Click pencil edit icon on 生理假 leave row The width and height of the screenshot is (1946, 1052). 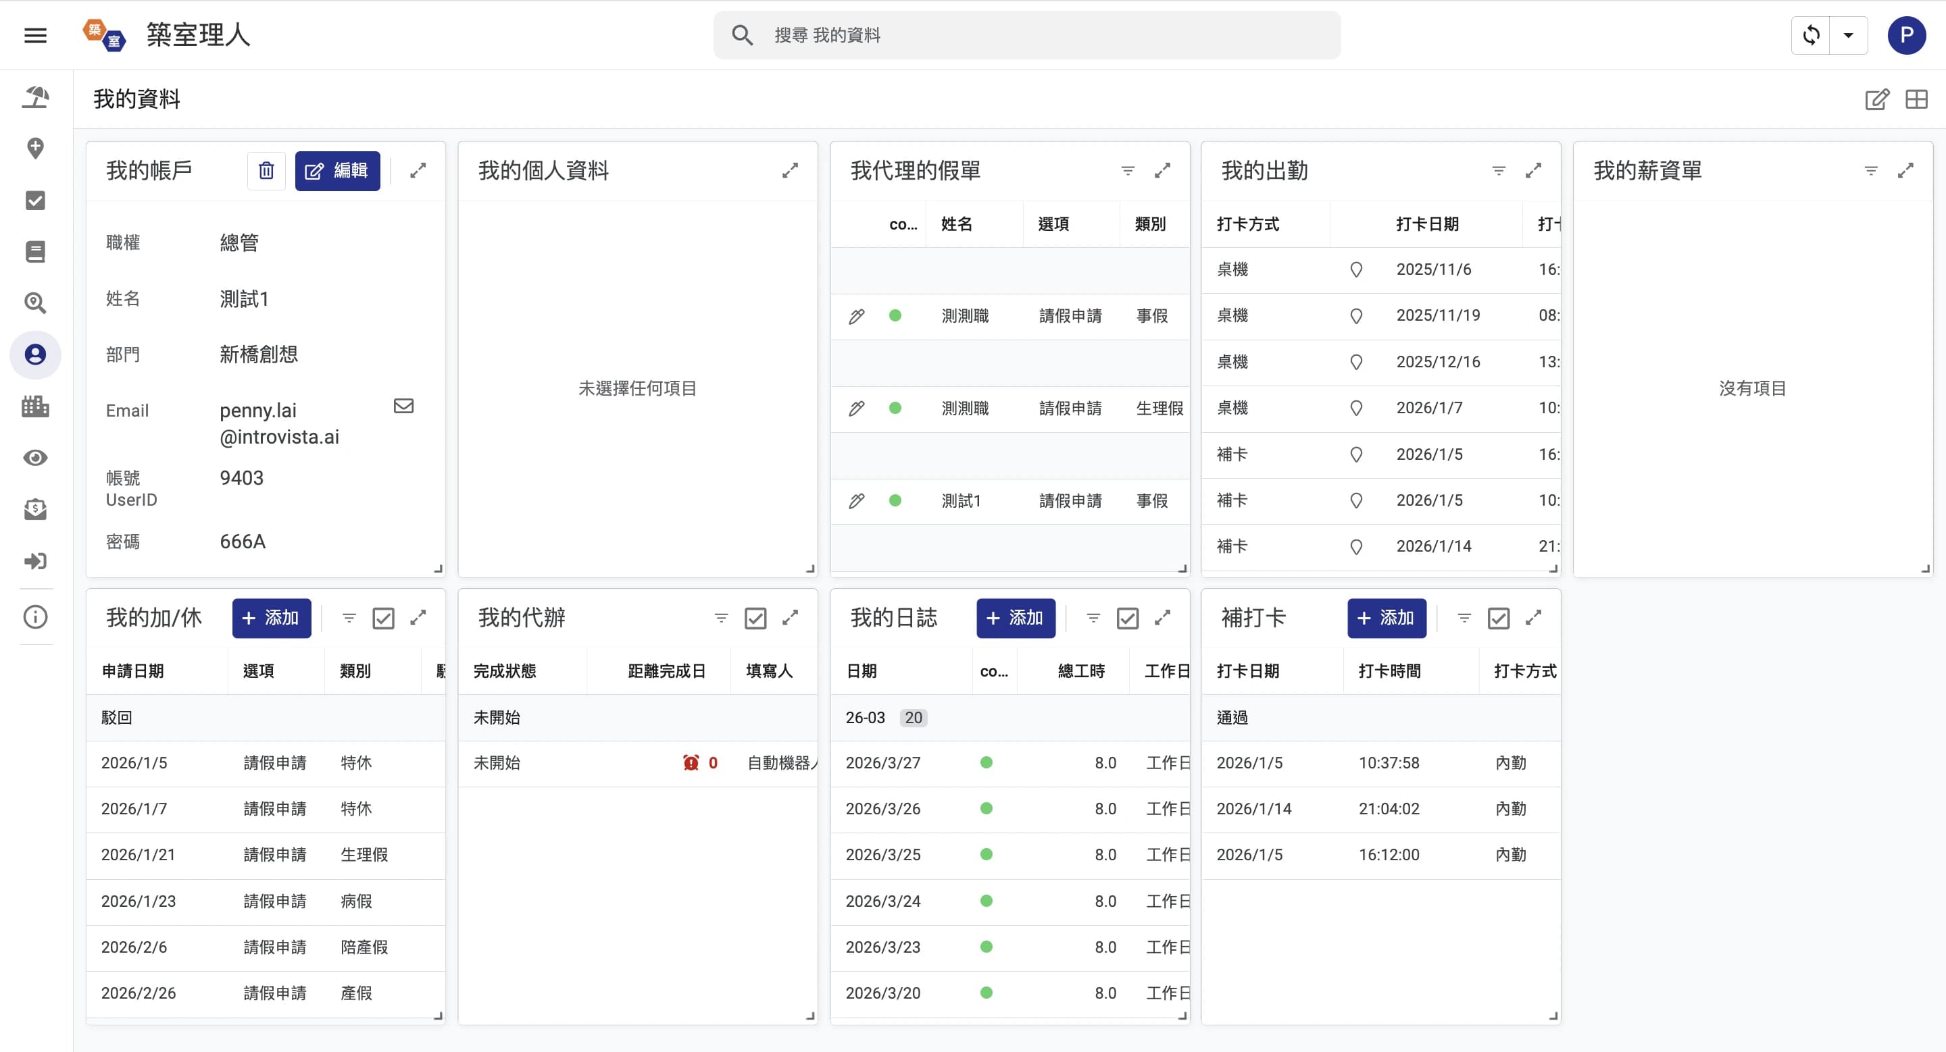(856, 409)
